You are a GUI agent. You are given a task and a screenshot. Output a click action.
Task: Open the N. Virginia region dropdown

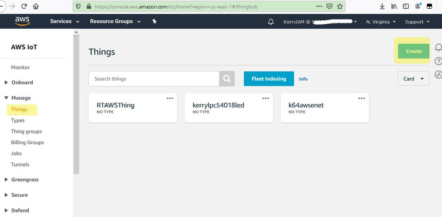pyautogui.click(x=381, y=22)
